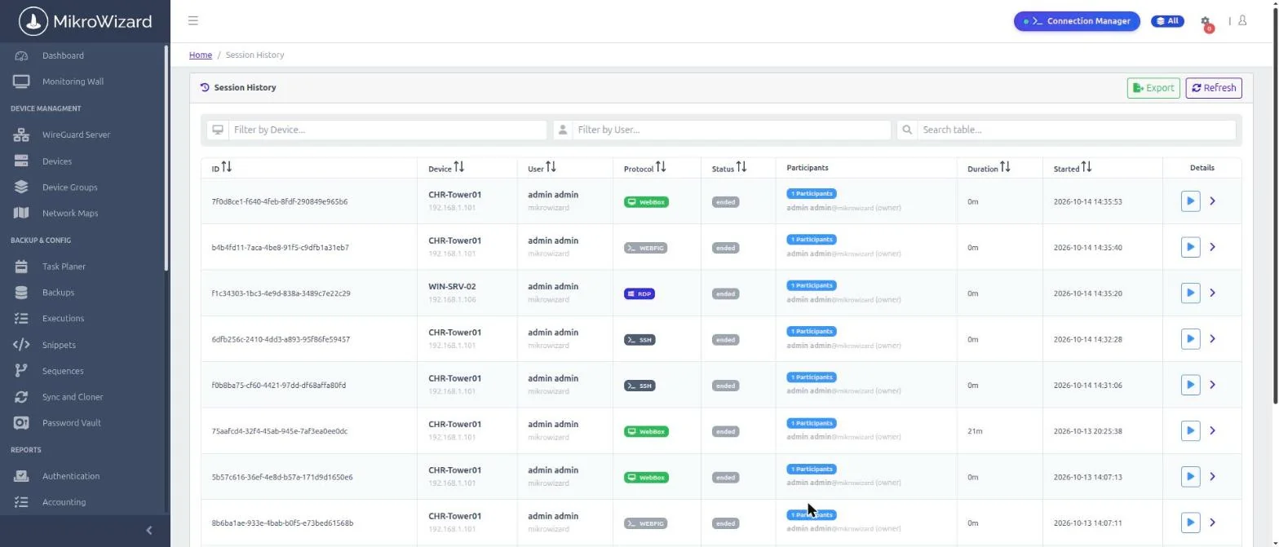Click session ID 75aafcd4-32f4-45ab-945e-7af3ea0ee0dc
The width and height of the screenshot is (1279, 547).
point(279,431)
